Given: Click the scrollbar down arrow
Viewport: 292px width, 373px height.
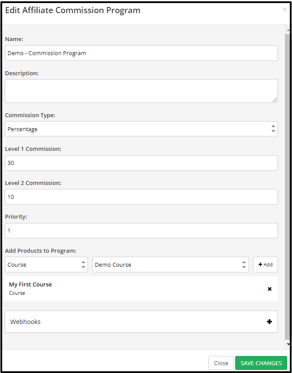Looking at the screenshot, I should (288, 344).
